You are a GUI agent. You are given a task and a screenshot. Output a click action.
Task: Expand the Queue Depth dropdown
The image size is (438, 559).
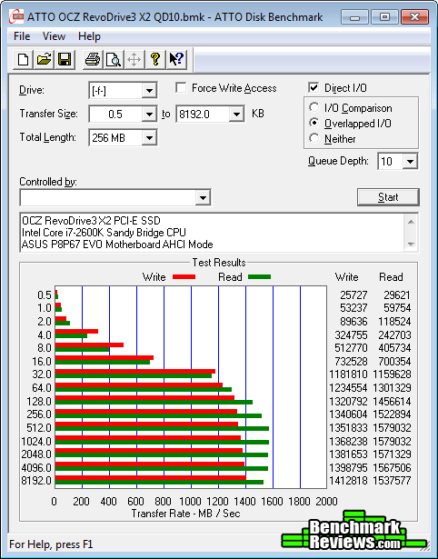410,162
